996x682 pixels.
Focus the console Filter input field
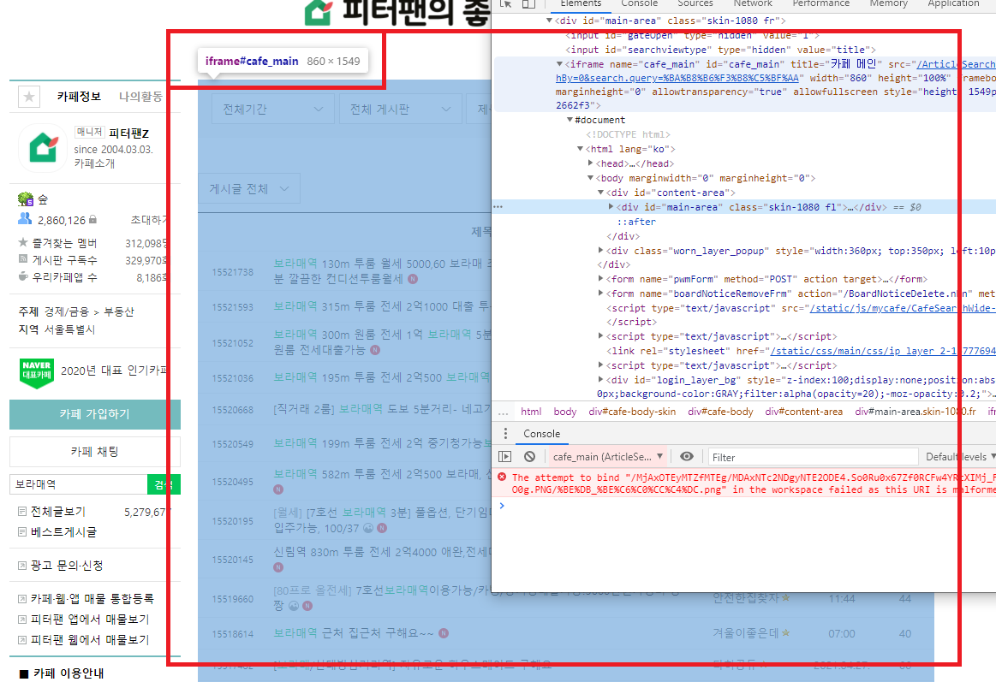tap(813, 457)
